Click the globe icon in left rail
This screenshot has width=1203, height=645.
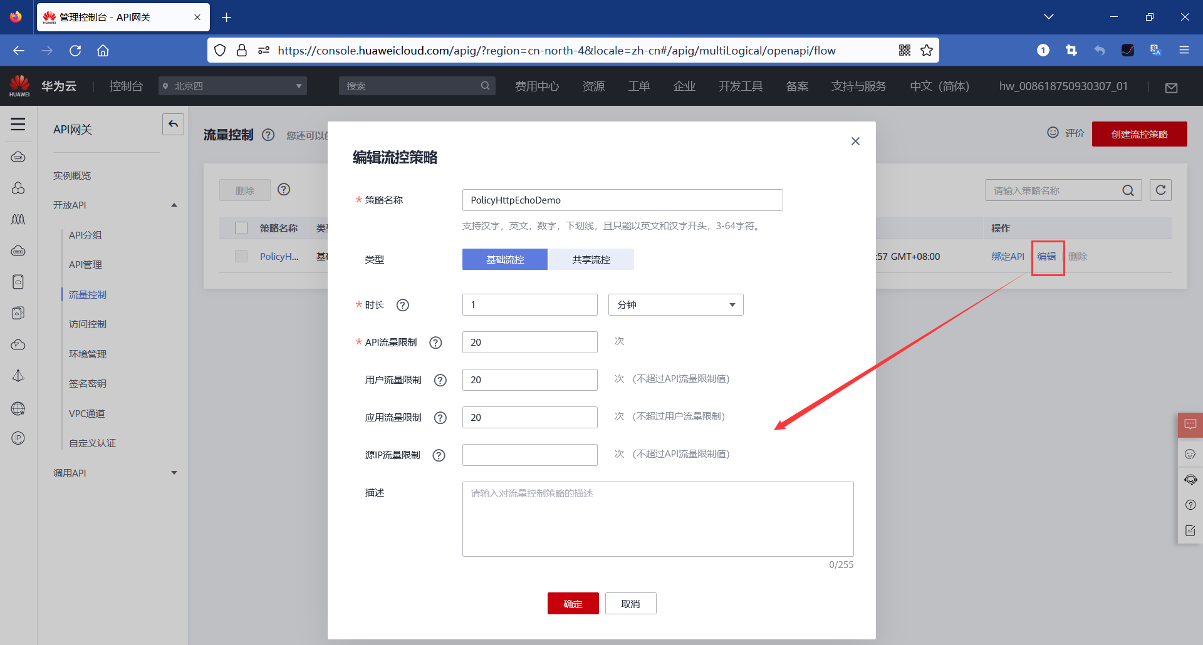coord(18,409)
